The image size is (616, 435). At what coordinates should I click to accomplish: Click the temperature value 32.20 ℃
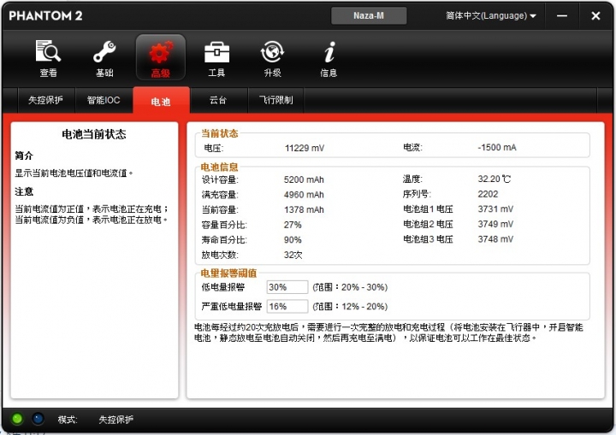coord(495,179)
